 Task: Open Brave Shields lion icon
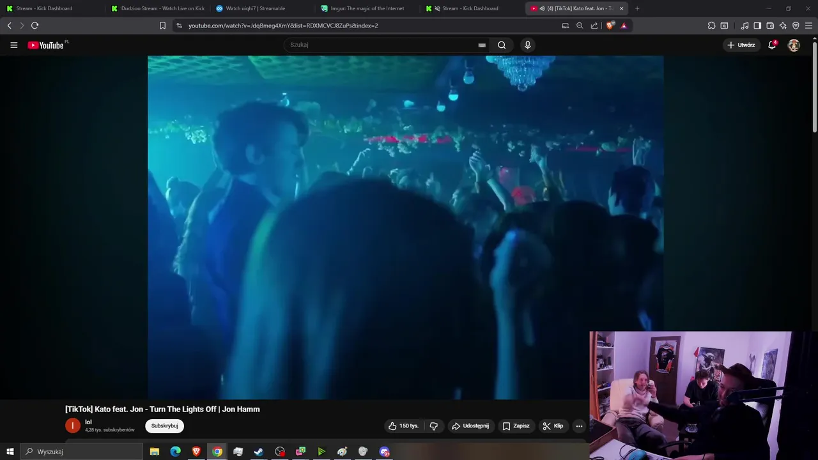click(610, 26)
